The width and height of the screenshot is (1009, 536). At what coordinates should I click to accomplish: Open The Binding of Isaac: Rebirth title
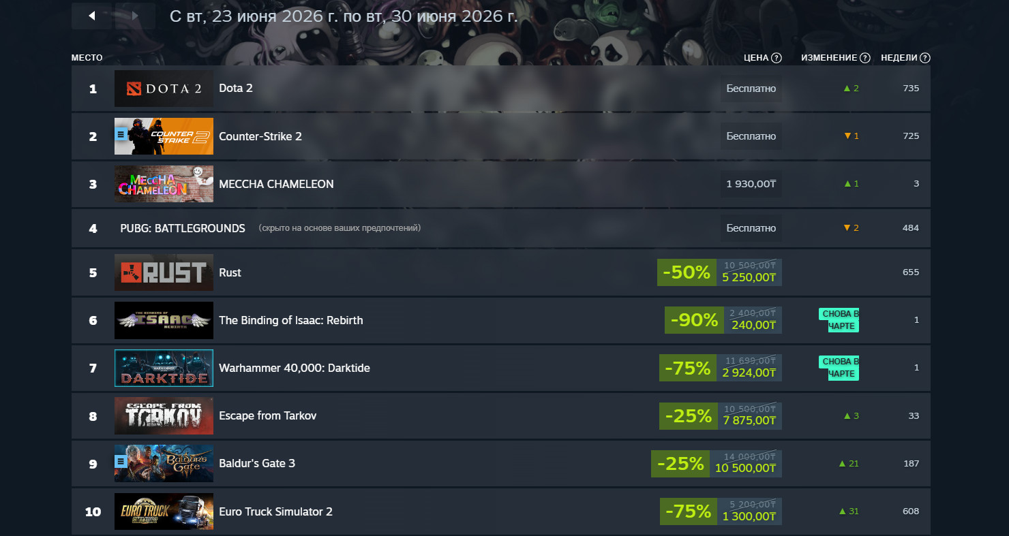[x=291, y=320]
